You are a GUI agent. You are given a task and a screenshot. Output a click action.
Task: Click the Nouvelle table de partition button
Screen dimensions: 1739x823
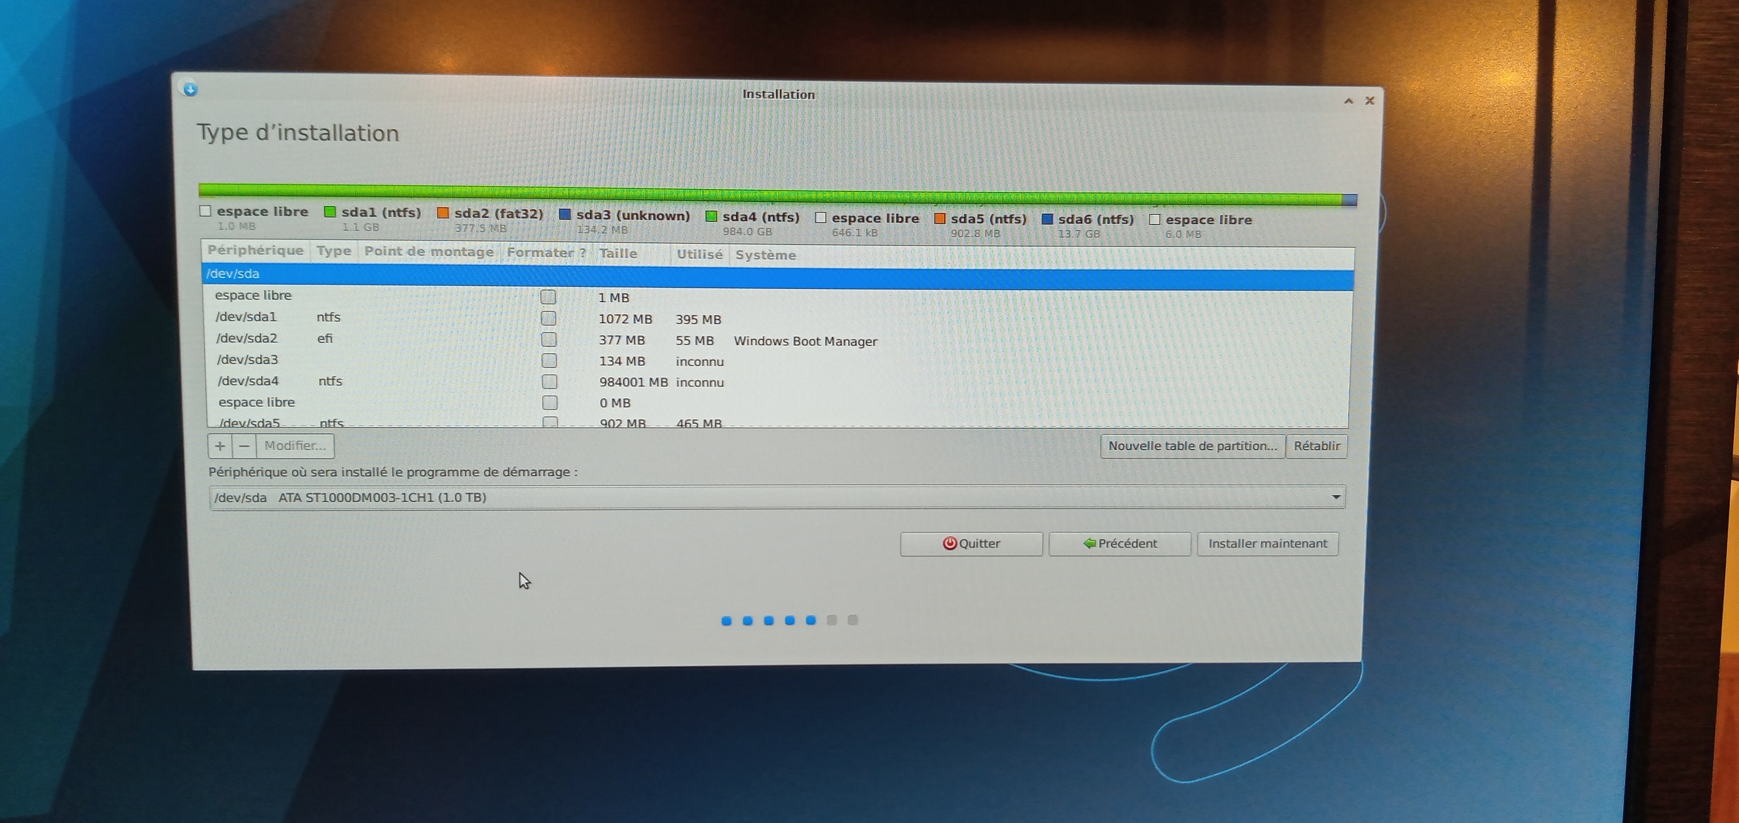pyautogui.click(x=1192, y=446)
